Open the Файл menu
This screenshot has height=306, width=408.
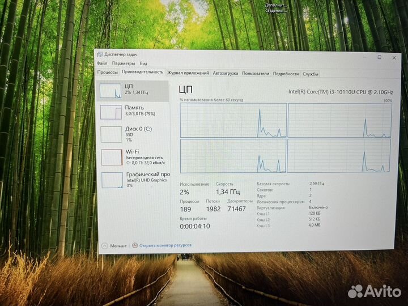[x=101, y=63]
